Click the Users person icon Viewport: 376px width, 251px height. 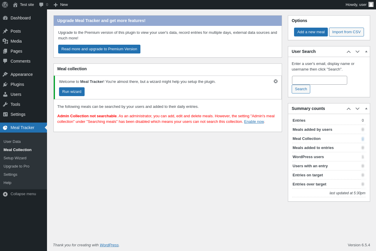pos(5,94)
